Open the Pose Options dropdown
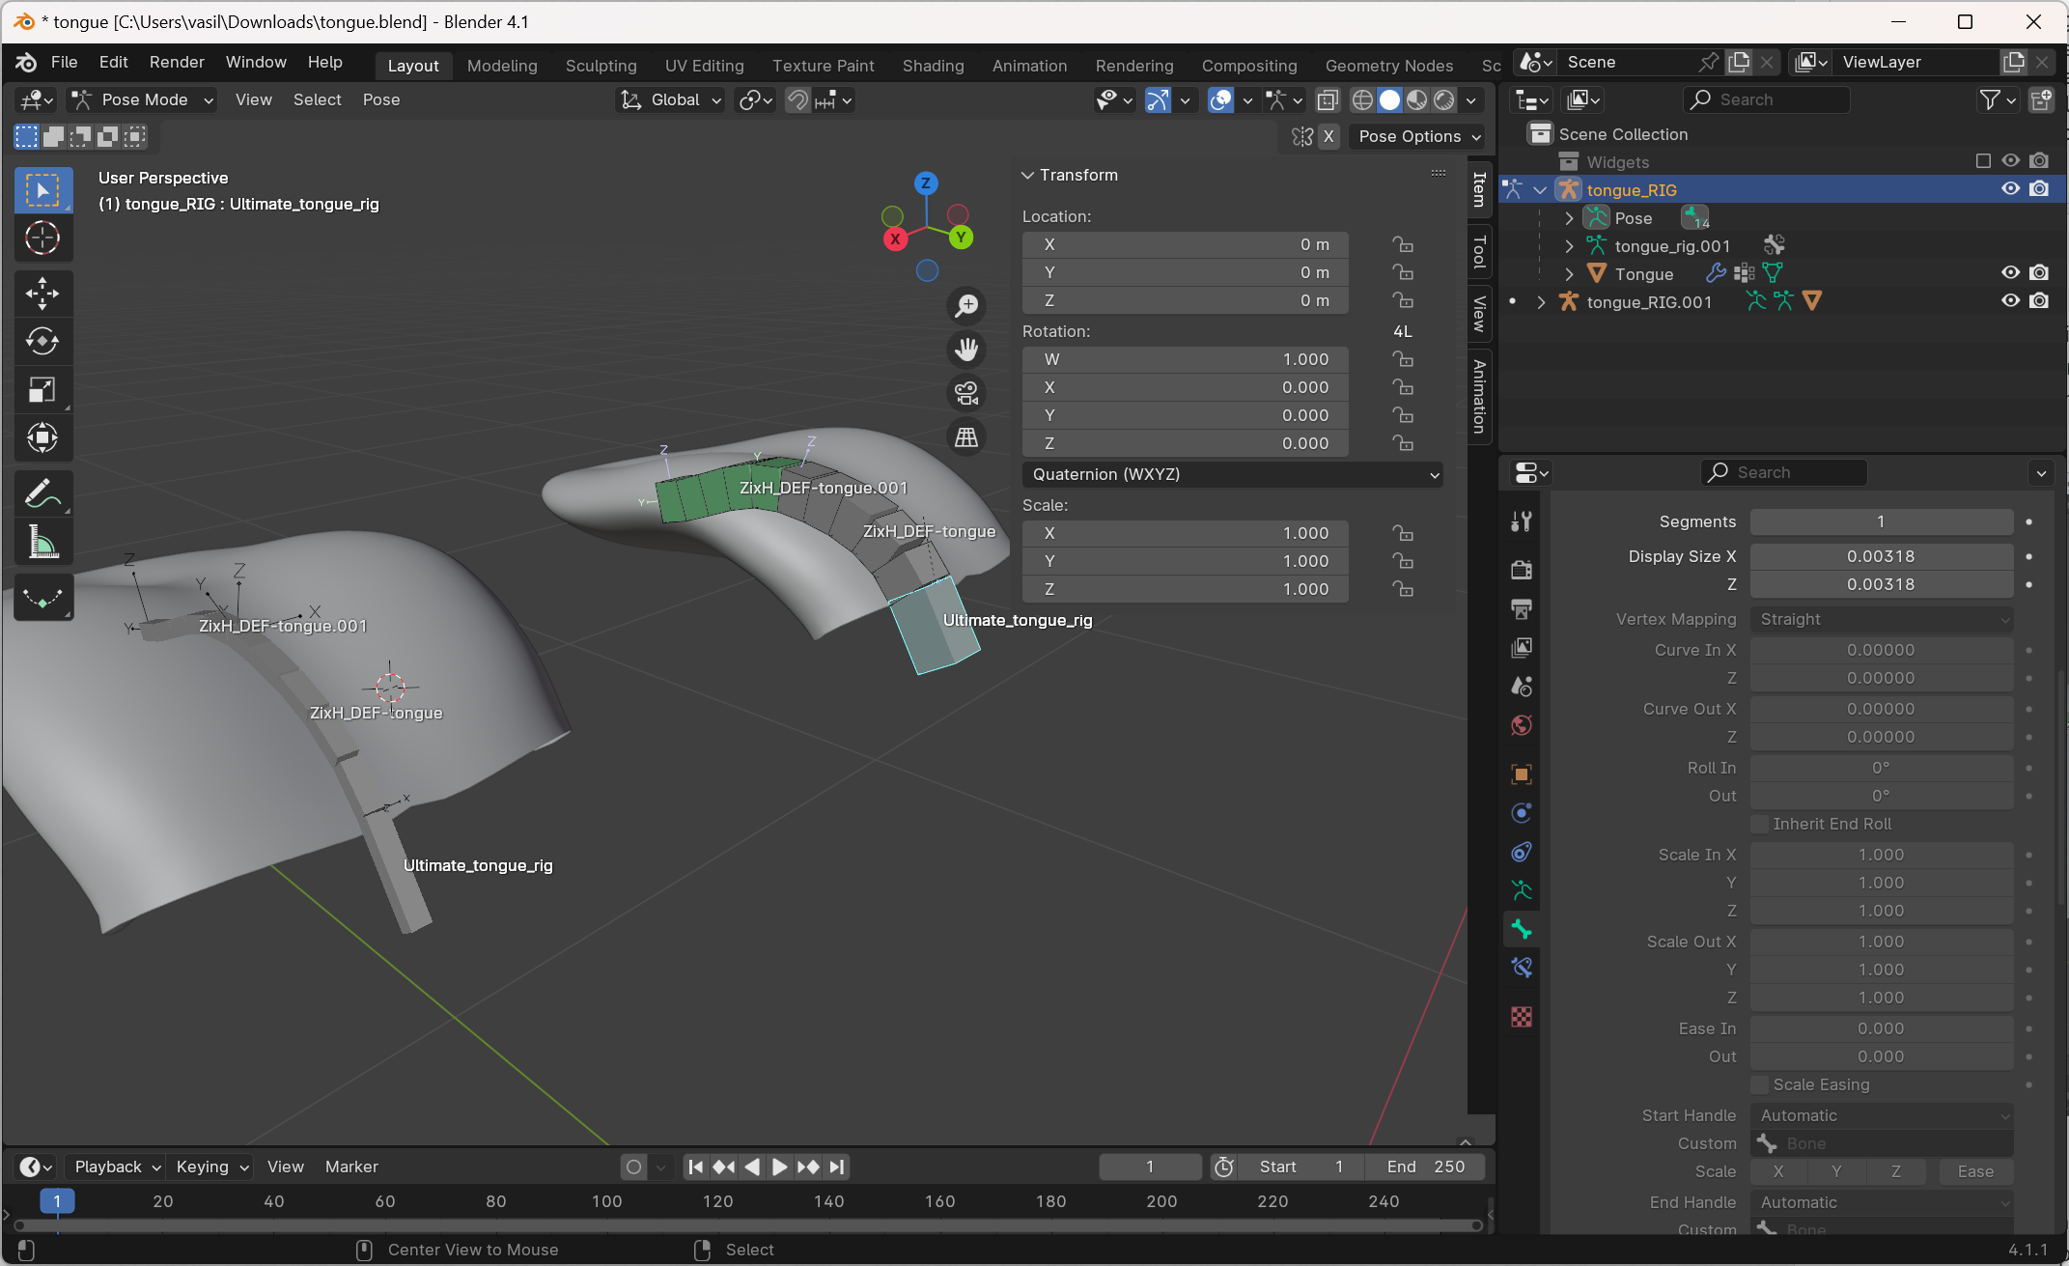2069x1266 pixels. point(1418,137)
